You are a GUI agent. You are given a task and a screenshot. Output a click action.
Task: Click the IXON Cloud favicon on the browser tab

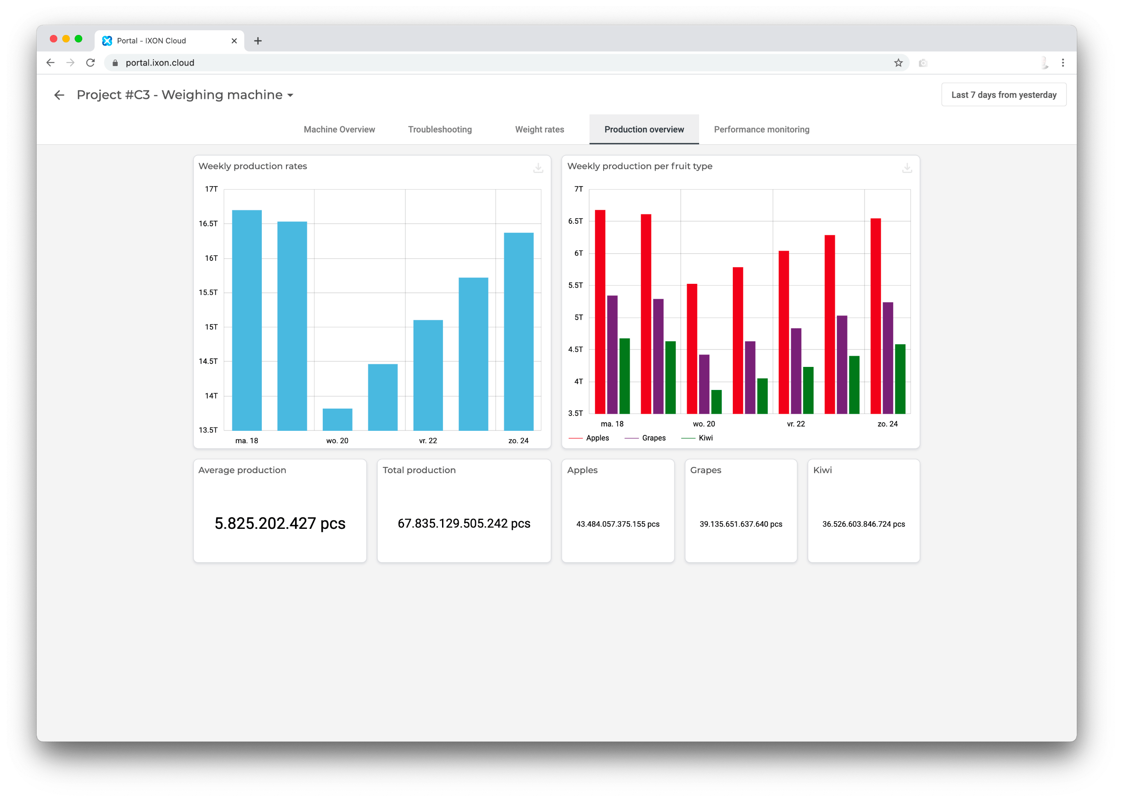pos(108,40)
